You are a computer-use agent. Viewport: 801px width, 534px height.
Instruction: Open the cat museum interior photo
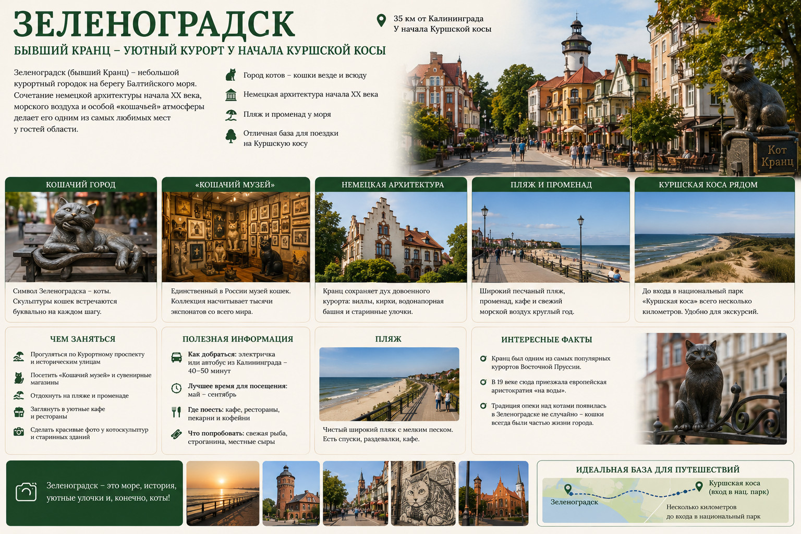pyautogui.click(x=235, y=237)
